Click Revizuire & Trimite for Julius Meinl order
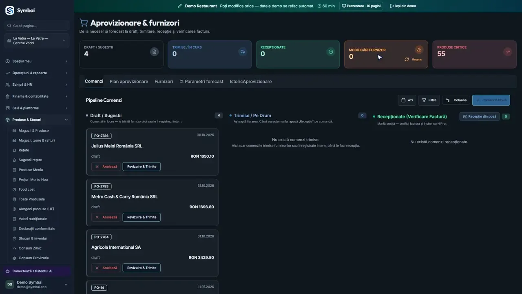This screenshot has width=522, height=294. click(142, 167)
